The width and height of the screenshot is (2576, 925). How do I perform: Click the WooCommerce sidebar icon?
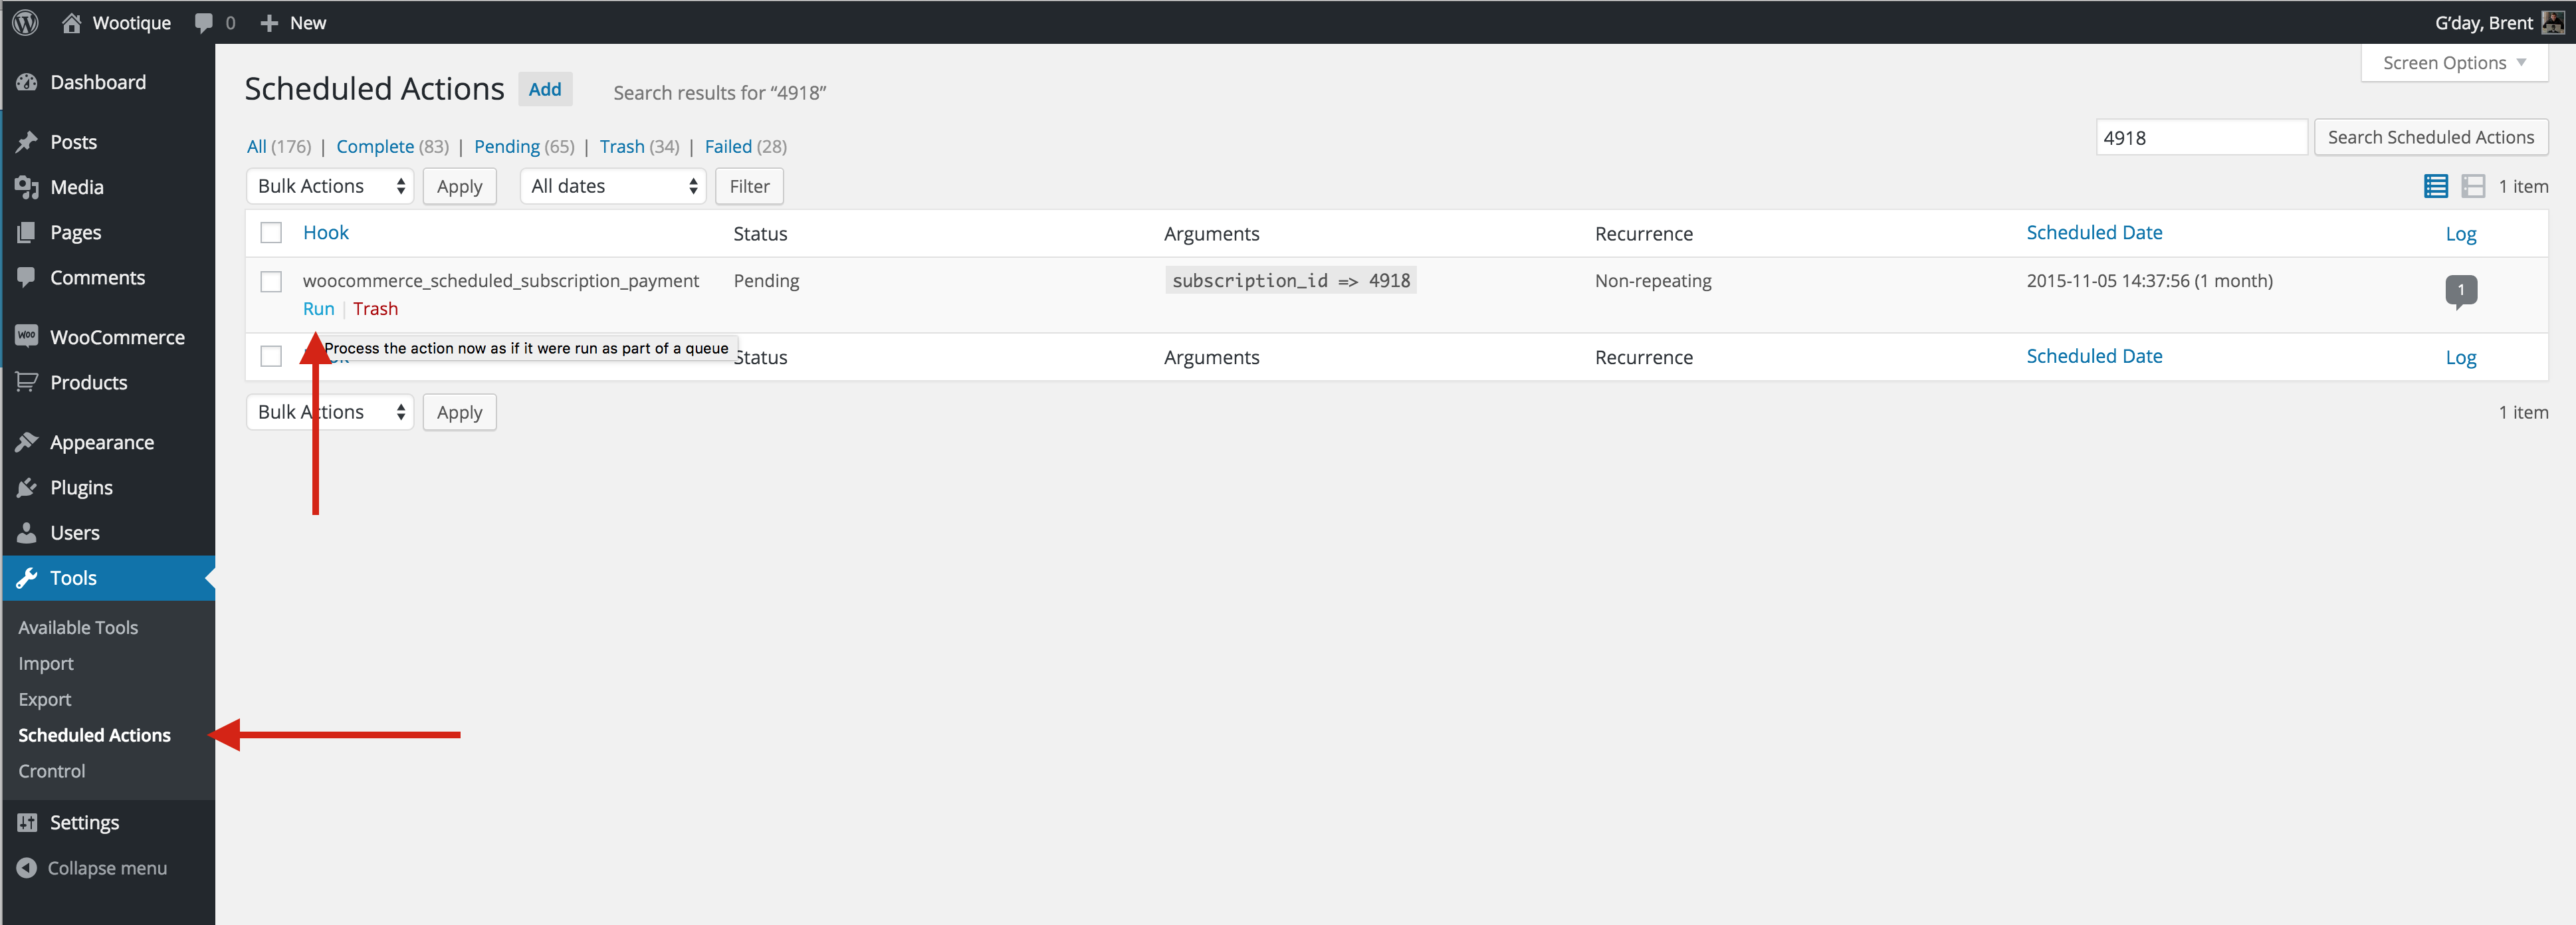29,337
